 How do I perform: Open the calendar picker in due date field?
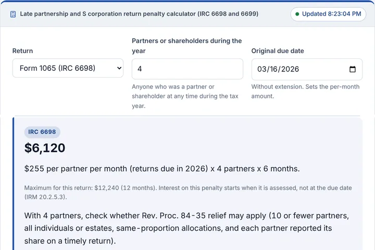[x=352, y=69]
